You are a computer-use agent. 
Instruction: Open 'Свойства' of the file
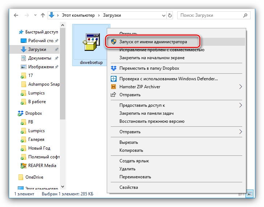point(129,187)
